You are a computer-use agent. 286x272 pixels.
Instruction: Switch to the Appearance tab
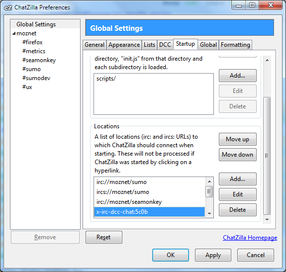click(x=124, y=45)
